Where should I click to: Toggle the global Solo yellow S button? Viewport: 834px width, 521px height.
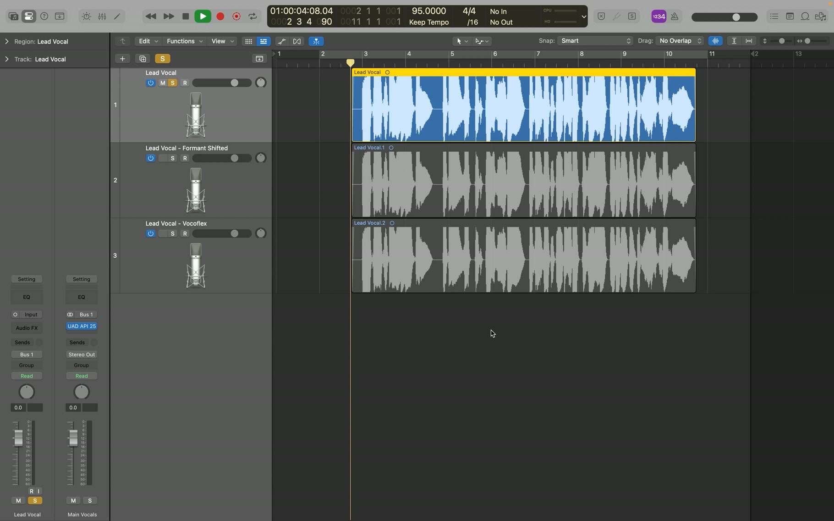162,59
